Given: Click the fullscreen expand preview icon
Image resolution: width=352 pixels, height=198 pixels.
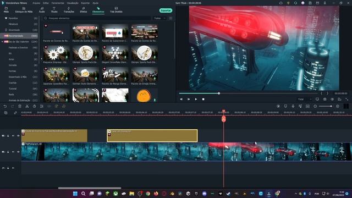Looking at the screenshot, I should pos(347,99).
